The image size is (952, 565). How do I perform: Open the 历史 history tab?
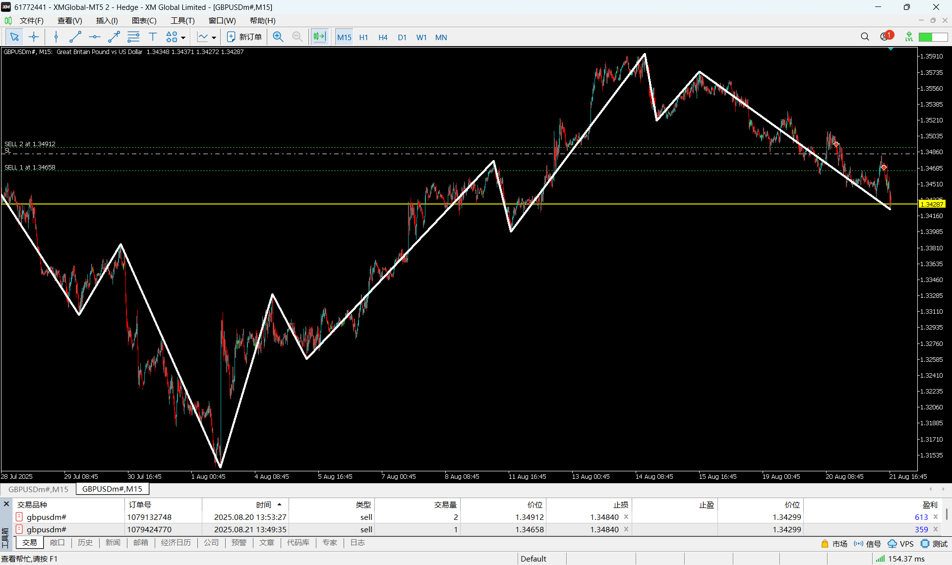tap(85, 543)
